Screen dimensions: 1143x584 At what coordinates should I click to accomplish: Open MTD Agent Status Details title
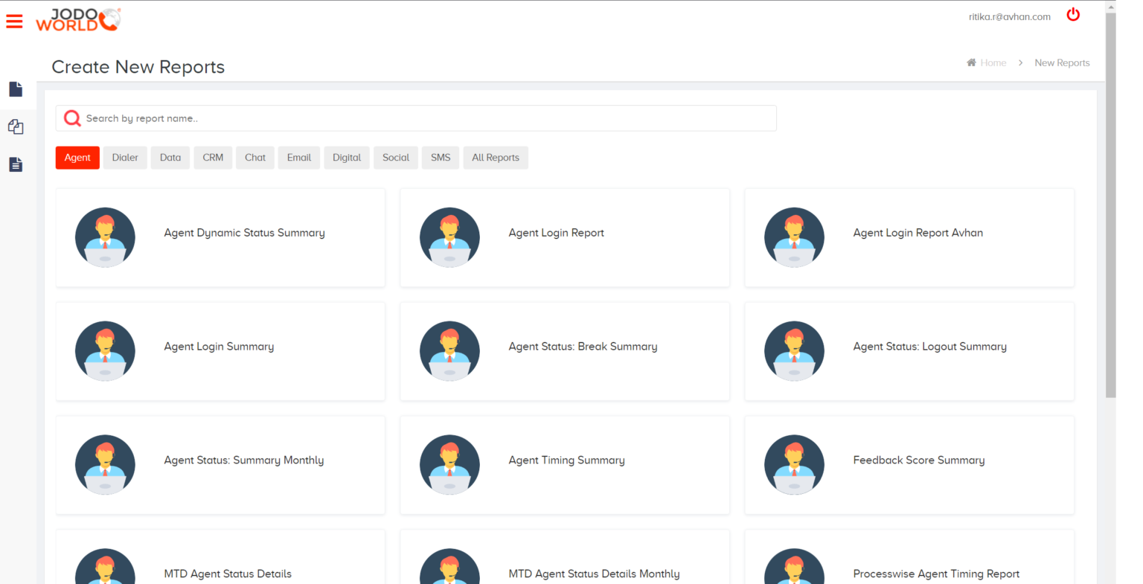pos(228,574)
